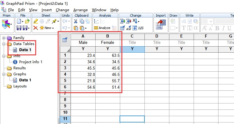Click the change table format grid icon
Image resolution: width=234 pixels, height=124 pixels.
[123, 28]
